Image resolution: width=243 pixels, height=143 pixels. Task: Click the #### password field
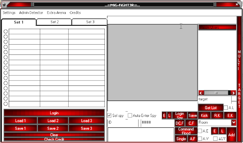(158, 123)
